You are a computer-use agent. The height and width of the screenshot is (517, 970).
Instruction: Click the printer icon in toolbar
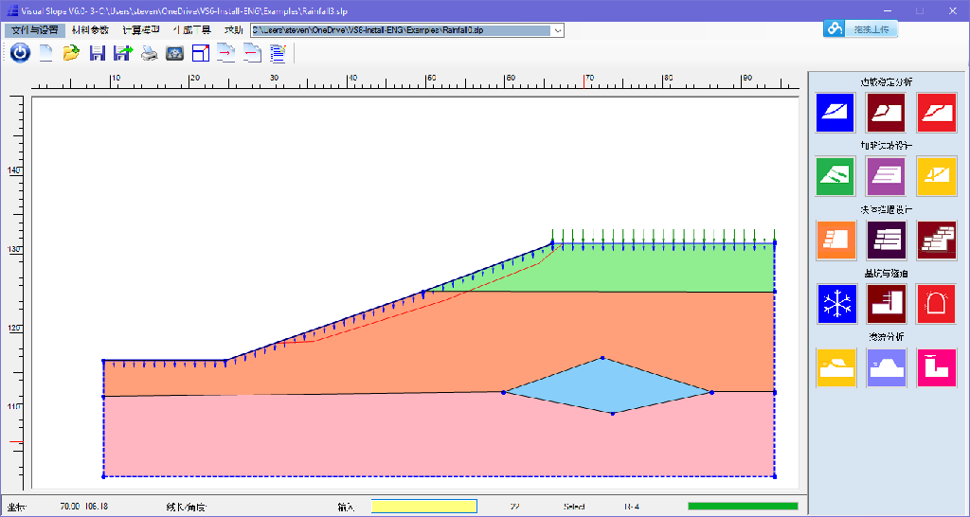(x=149, y=53)
